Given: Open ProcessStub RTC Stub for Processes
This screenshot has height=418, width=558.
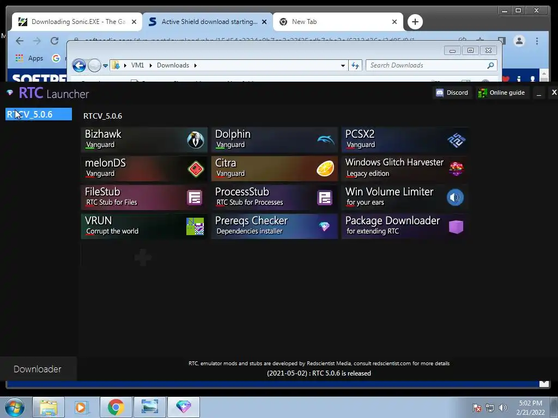Looking at the screenshot, I should (275, 197).
